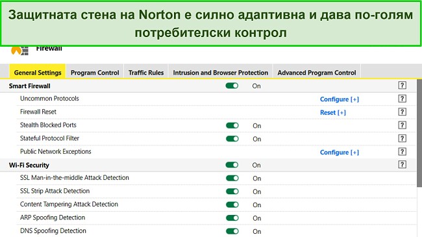Click the Content Tampering Attack Detection label

69,204
